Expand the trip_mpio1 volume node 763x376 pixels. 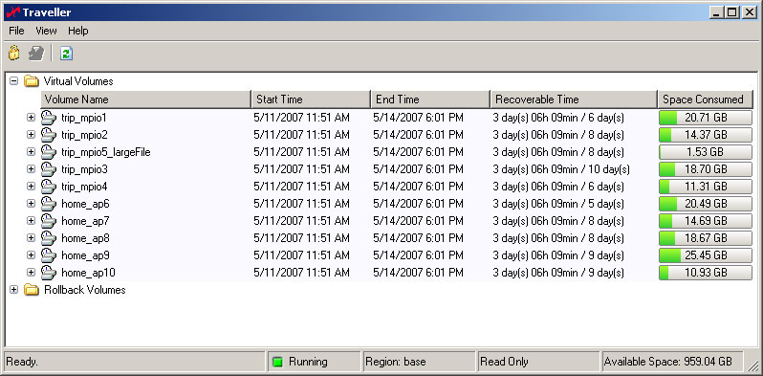(32, 118)
